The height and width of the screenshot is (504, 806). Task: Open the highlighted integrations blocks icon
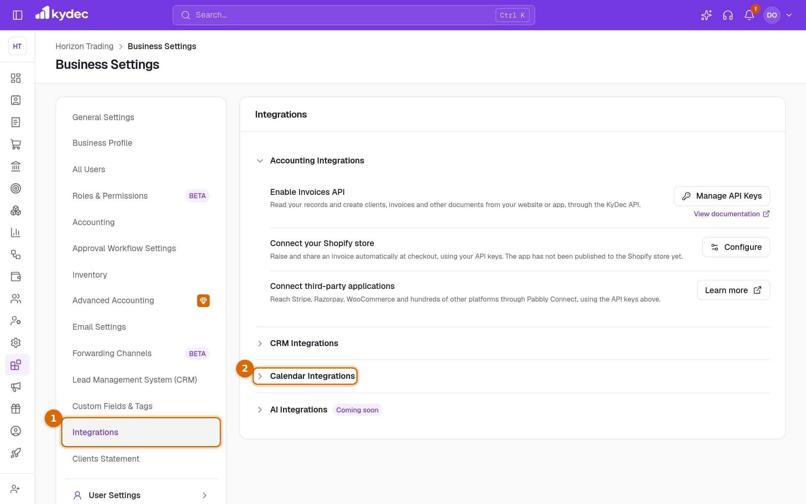(x=17, y=365)
